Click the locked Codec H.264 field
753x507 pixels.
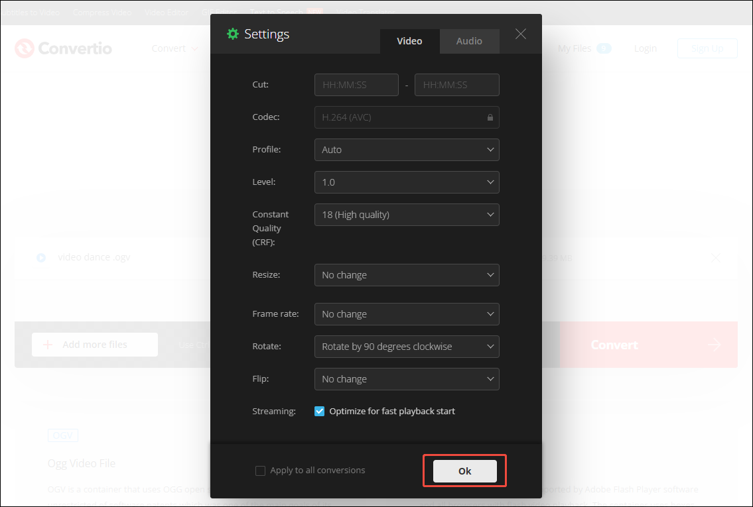pos(407,117)
